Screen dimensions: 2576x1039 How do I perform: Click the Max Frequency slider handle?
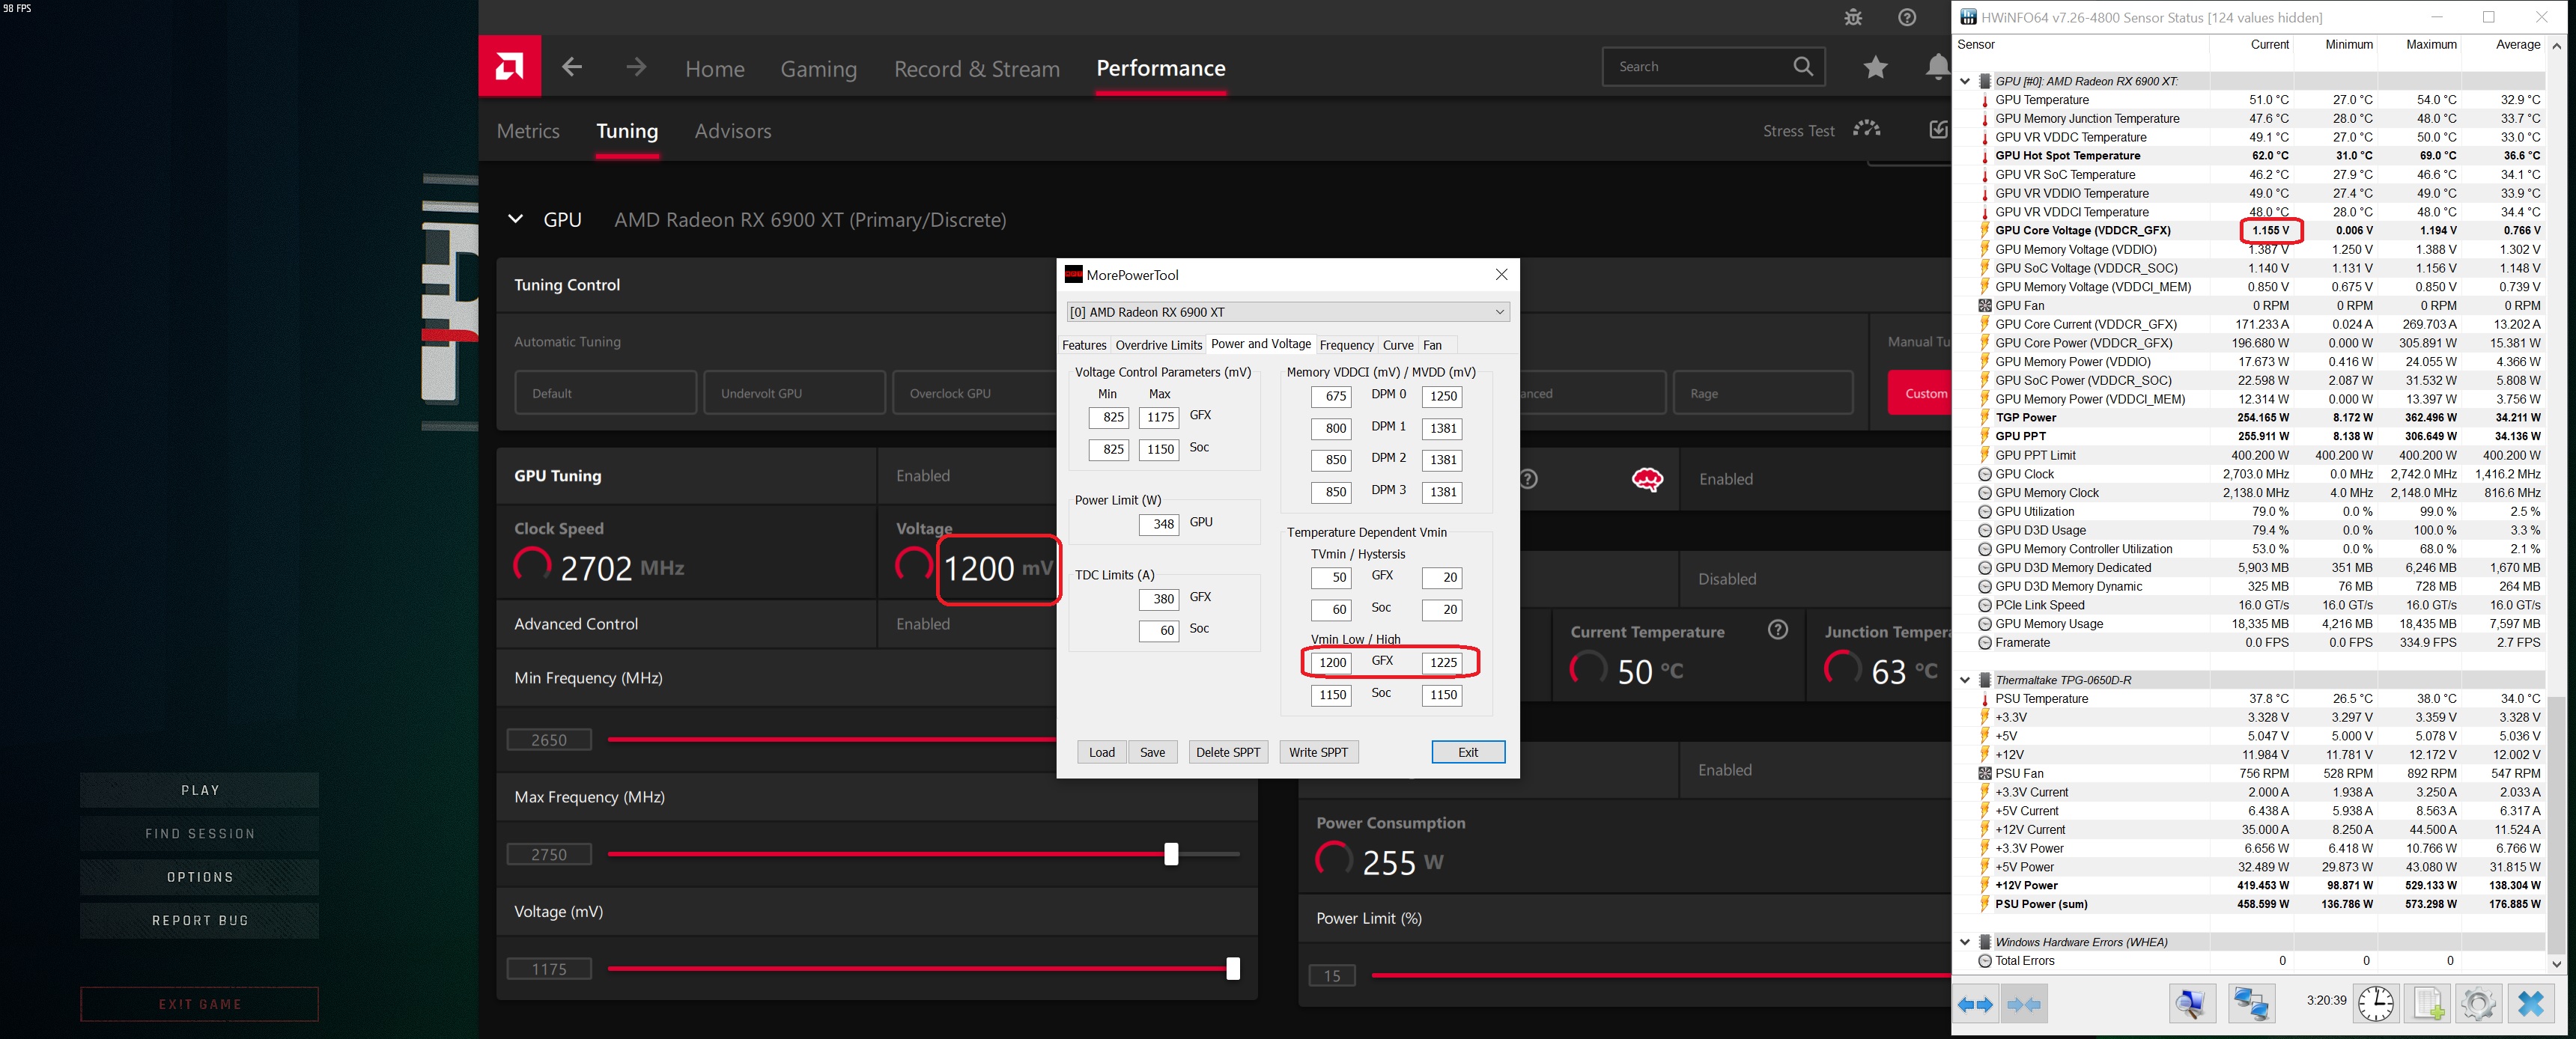pyautogui.click(x=1171, y=854)
